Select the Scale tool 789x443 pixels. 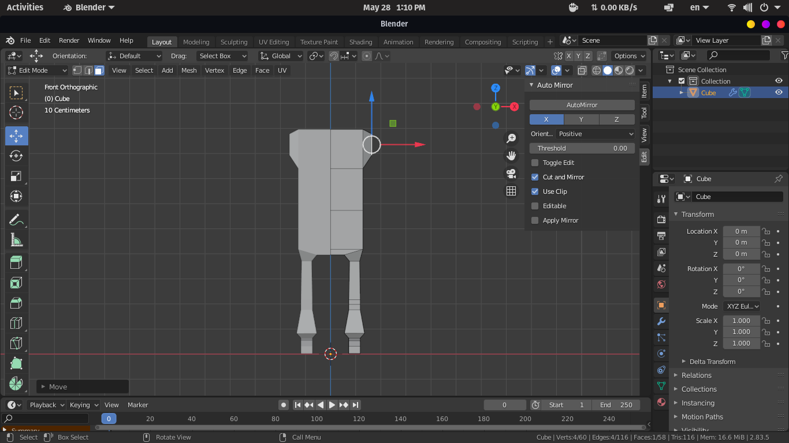coord(16,176)
